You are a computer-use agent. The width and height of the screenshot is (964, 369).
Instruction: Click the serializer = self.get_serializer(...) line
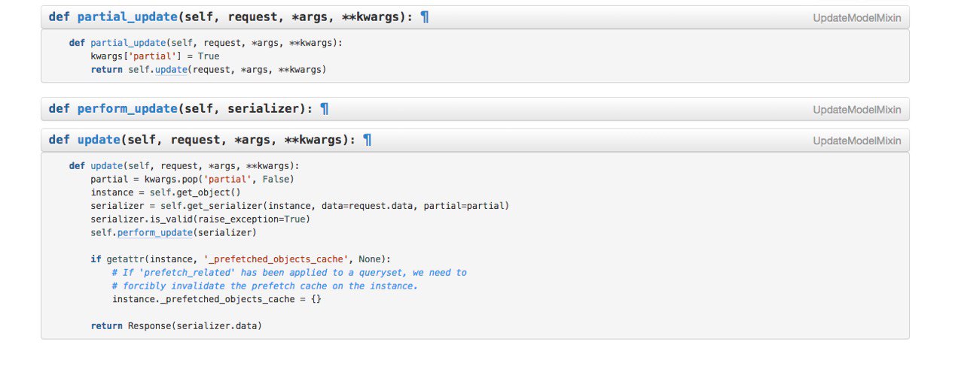coord(300,206)
